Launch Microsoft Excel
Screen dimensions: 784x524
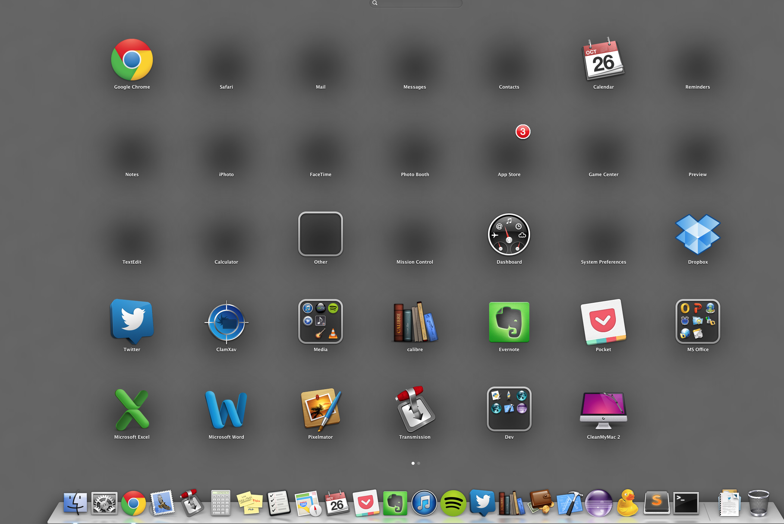coord(132,409)
